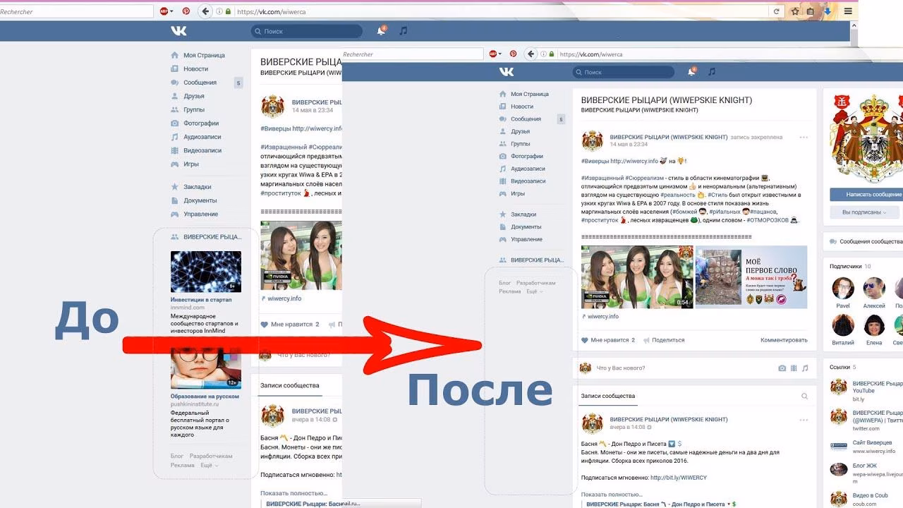Like the pinned post via Мне нравится
Image resolution: width=903 pixels, height=508 pixels.
pos(608,340)
